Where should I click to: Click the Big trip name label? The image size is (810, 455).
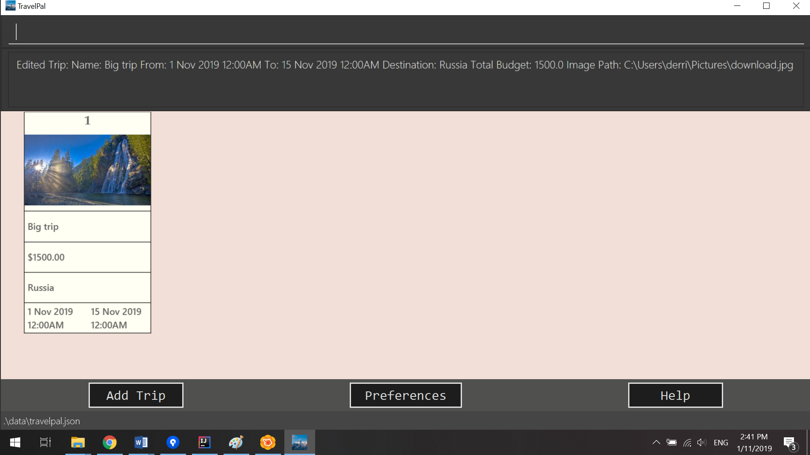click(87, 227)
